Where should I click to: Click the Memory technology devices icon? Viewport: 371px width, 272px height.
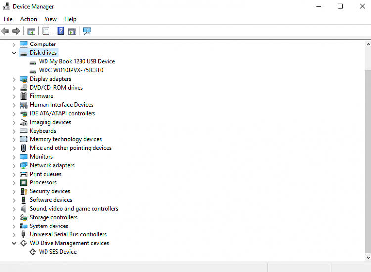pyautogui.click(x=23, y=139)
